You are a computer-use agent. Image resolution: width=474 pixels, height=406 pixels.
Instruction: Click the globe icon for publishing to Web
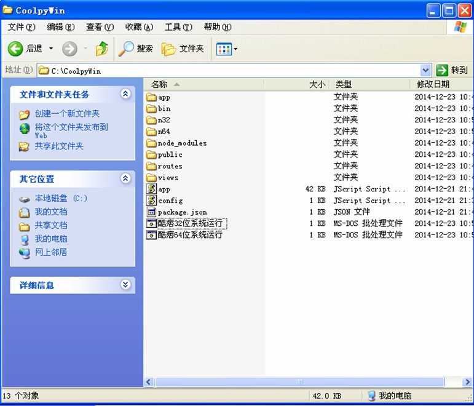(25, 129)
